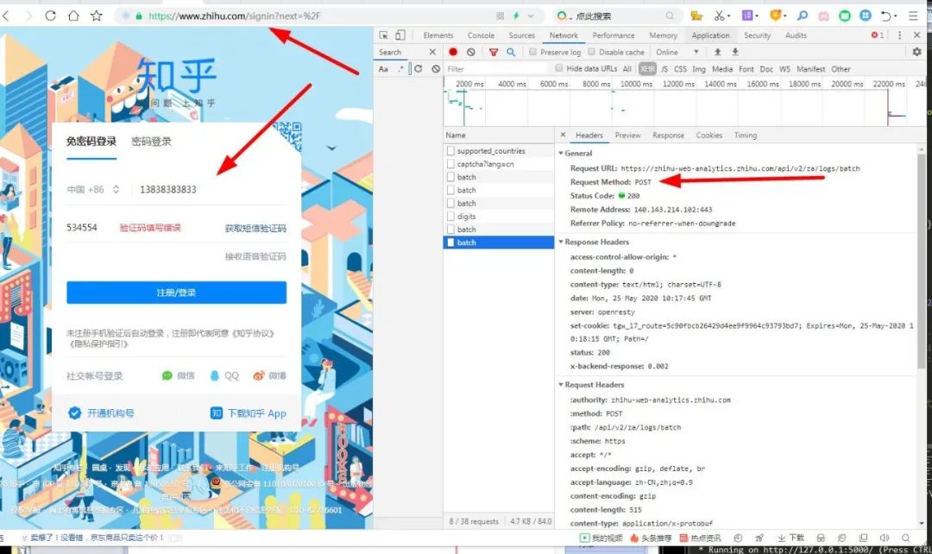Clear the network log
The width and height of the screenshot is (932, 554).
click(x=471, y=53)
